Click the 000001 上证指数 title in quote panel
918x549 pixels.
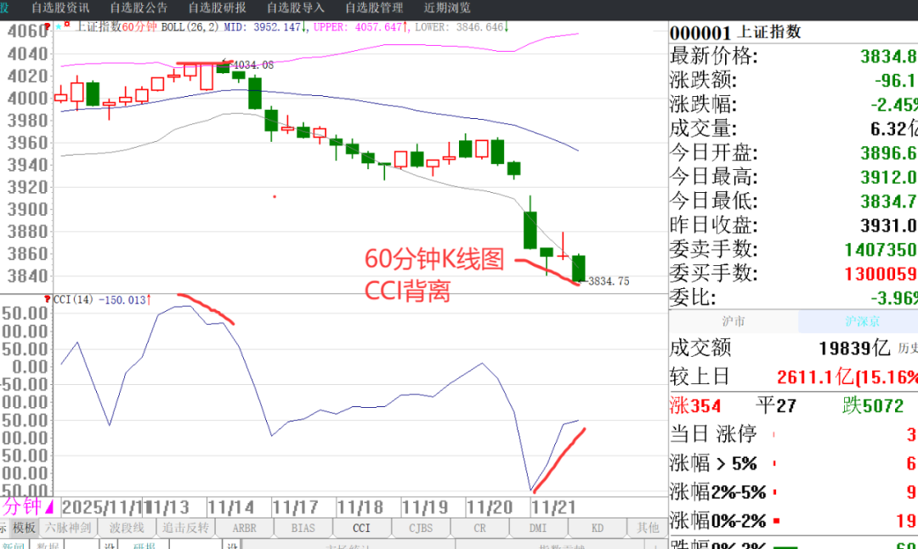click(735, 32)
